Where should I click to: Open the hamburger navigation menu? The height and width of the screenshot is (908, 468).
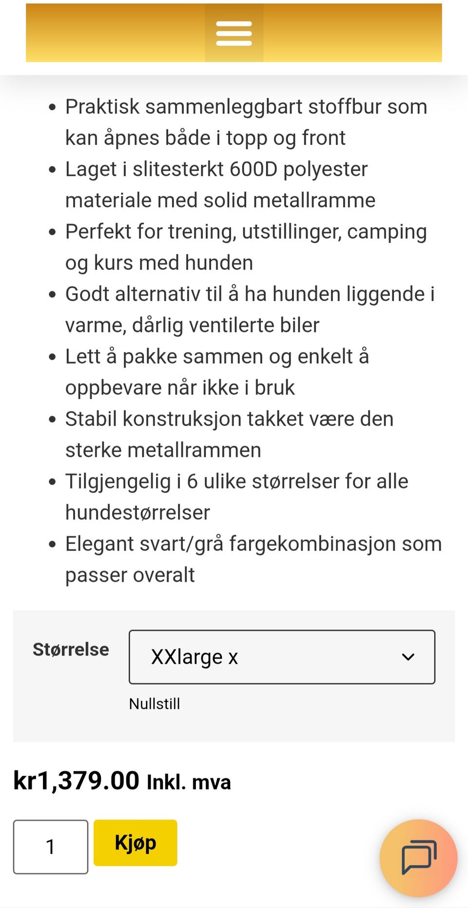click(234, 33)
